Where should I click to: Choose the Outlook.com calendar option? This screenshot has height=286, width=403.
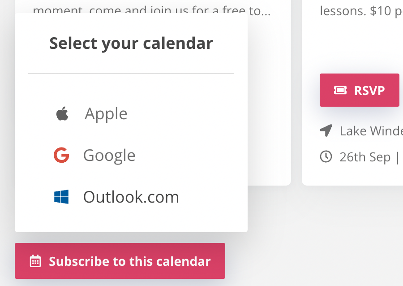click(x=131, y=197)
